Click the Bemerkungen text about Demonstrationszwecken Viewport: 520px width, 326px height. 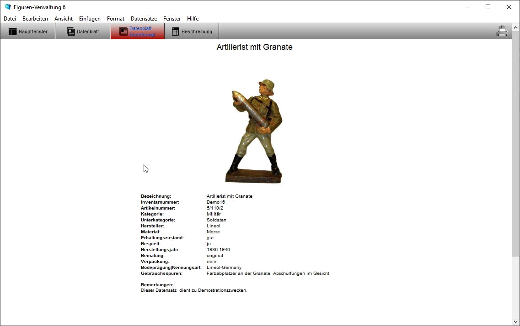coord(194,290)
